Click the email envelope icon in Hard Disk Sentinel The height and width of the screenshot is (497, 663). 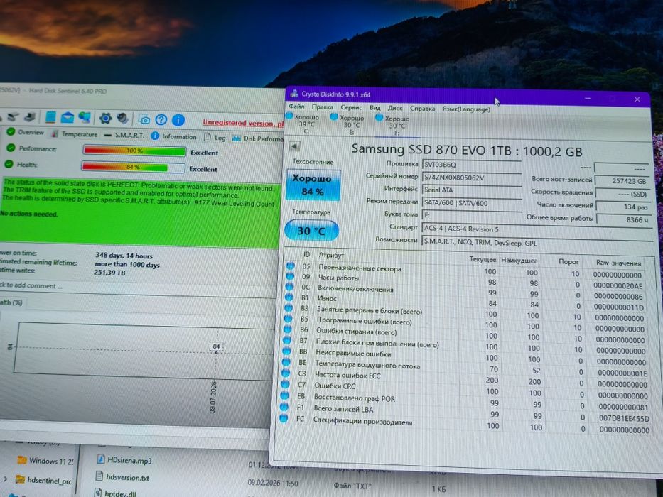[x=68, y=117]
